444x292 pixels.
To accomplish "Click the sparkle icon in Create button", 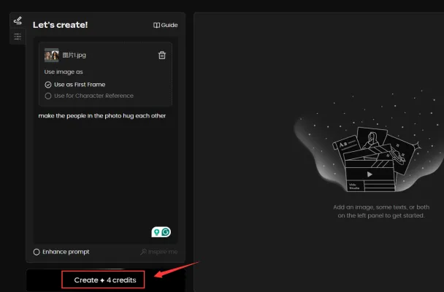I will [104, 280].
